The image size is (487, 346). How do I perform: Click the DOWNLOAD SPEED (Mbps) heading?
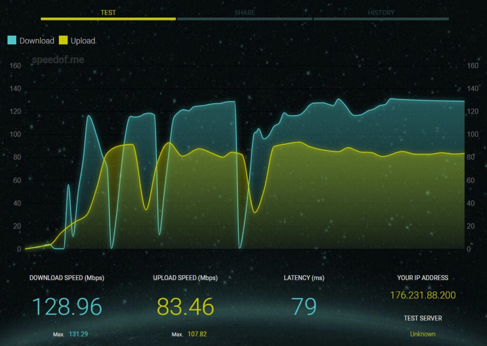(67, 278)
